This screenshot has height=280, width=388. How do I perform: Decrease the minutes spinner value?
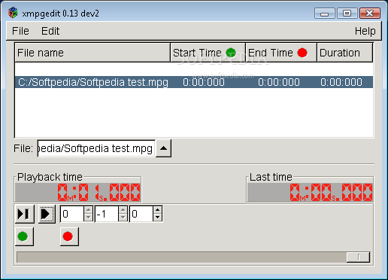pos(88,218)
